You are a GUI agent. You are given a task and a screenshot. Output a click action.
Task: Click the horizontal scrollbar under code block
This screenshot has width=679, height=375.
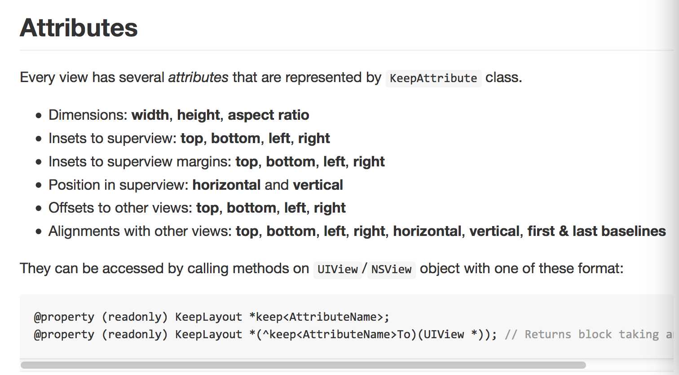click(303, 365)
